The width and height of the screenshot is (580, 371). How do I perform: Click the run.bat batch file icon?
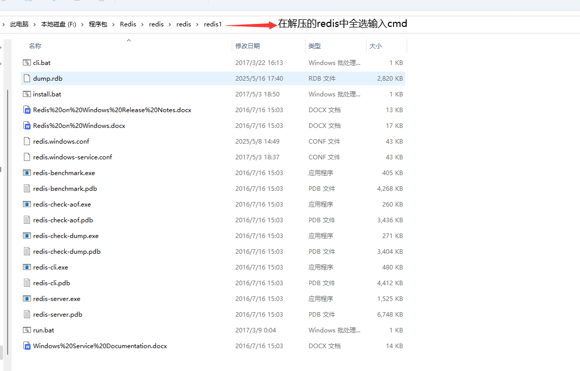[26, 330]
